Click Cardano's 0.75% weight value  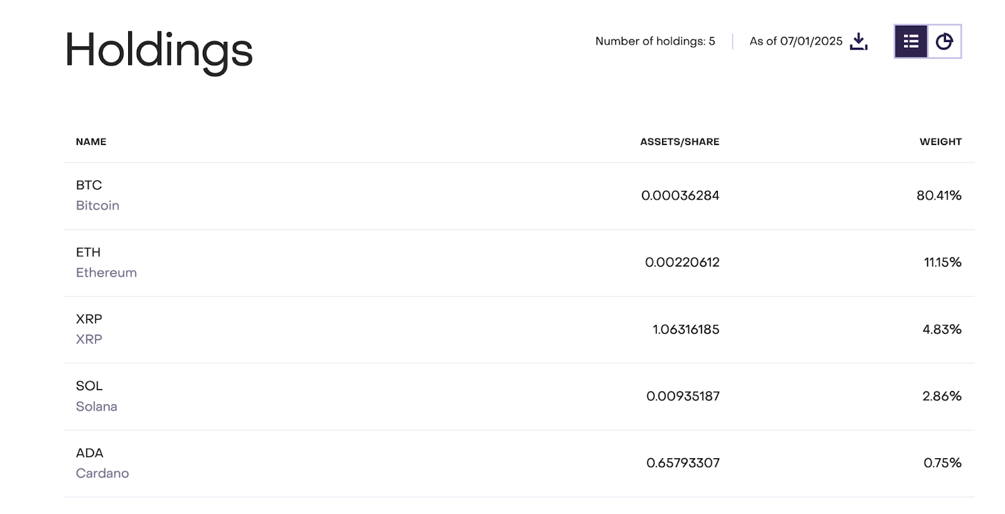click(x=943, y=463)
